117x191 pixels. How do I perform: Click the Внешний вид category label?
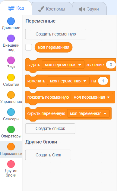pyautogui.click(x=11, y=48)
